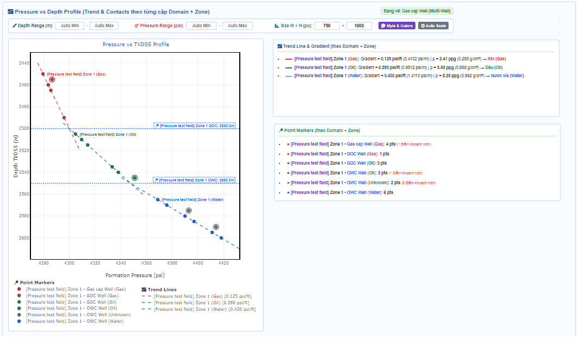
Task: Click the GOC: 2600.0m annotation label on the chart
Action: [x=194, y=126]
